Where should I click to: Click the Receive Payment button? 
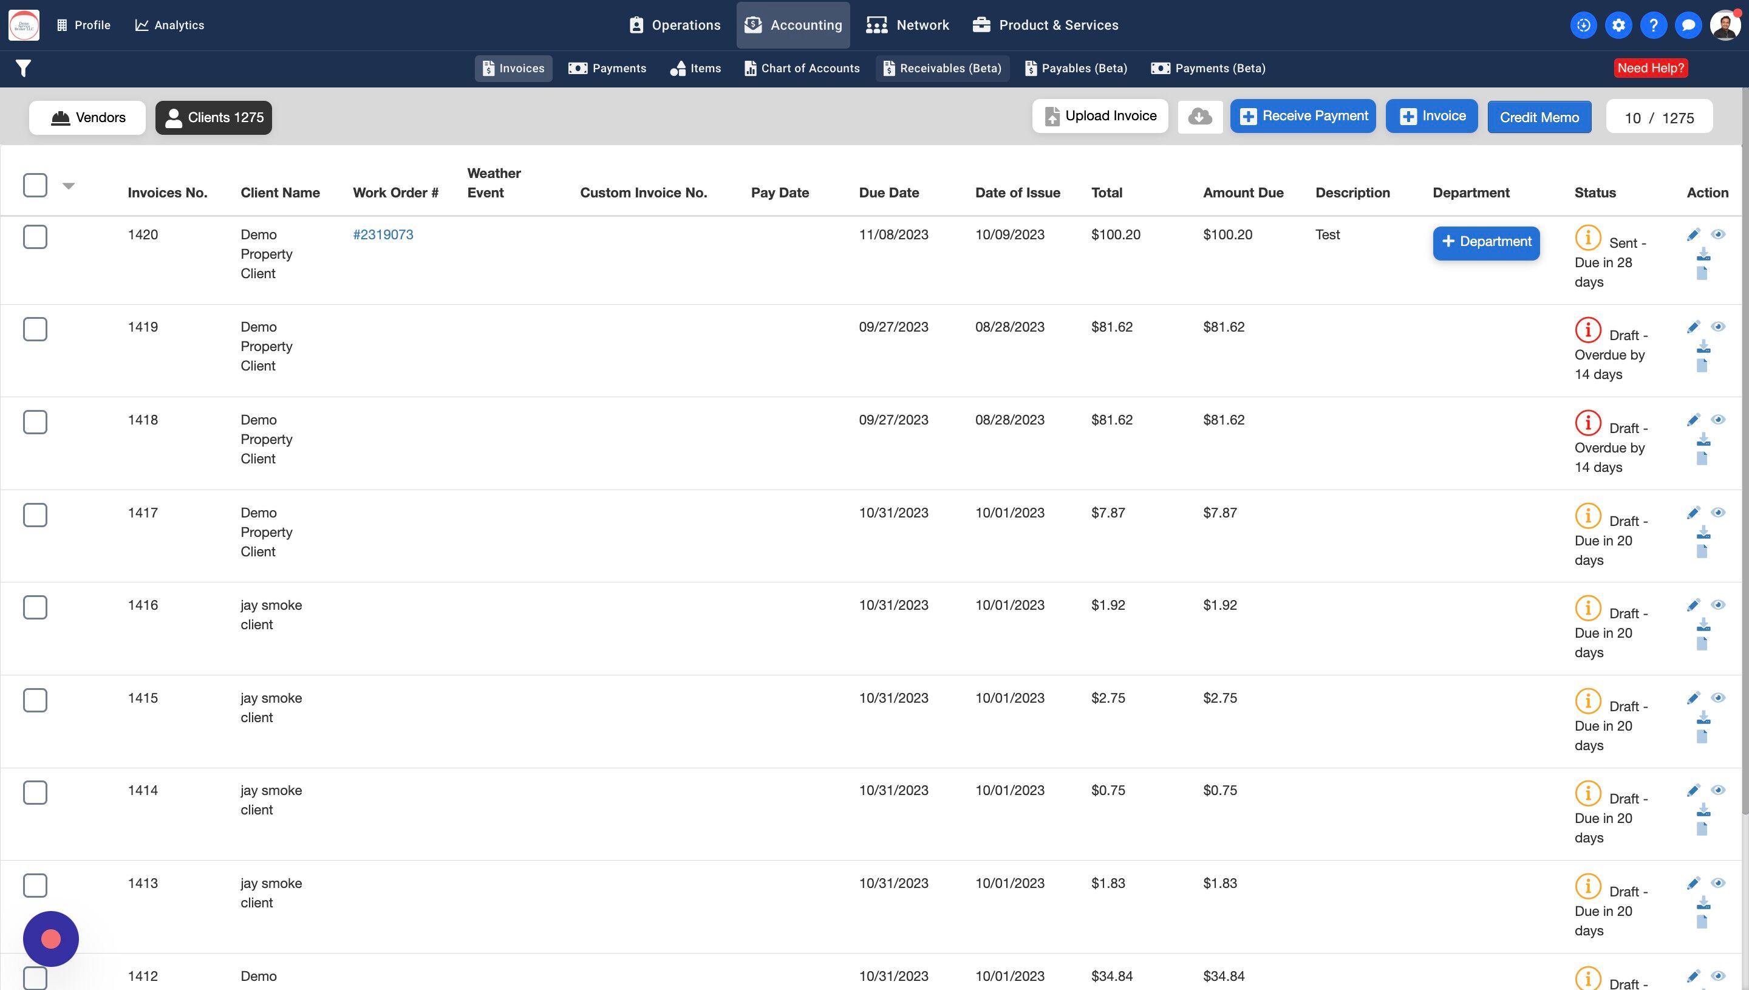(x=1303, y=116)
